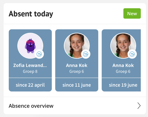Open the purple monster avatar of Zofia

[x=30, y=46]
